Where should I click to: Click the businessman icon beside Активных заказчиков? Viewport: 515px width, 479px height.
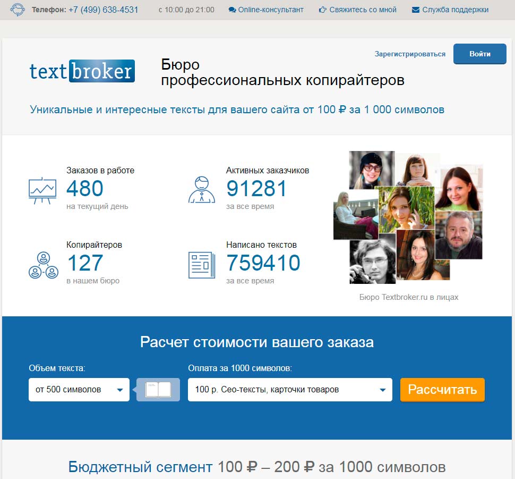[x=202, y=189]
